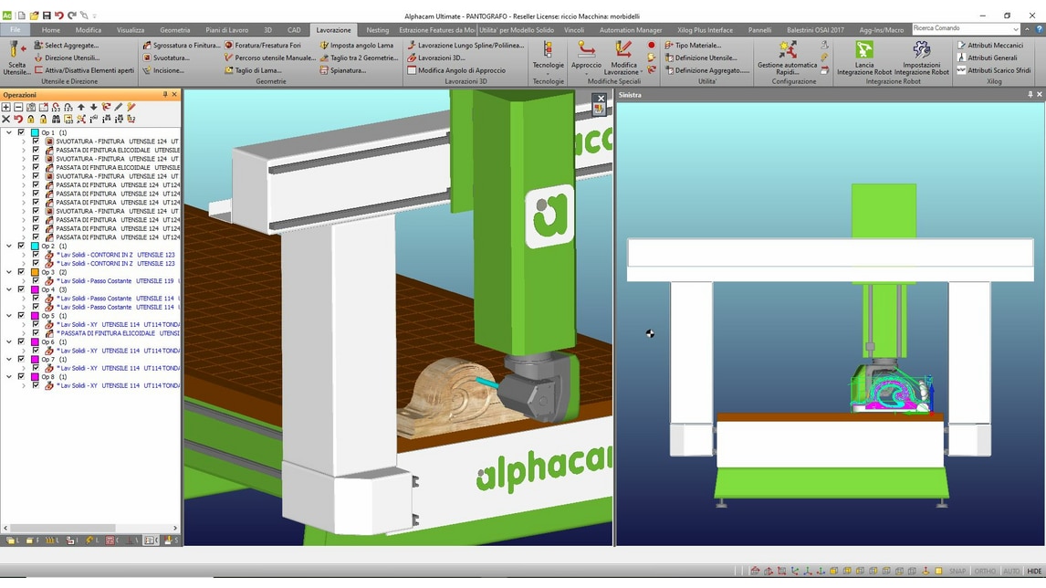Image resolution: width=1046 pixels, height=588 pixels.
Task: Enable SNAP in the status bar
Action: pyautogui.click(x=957, y=571)
